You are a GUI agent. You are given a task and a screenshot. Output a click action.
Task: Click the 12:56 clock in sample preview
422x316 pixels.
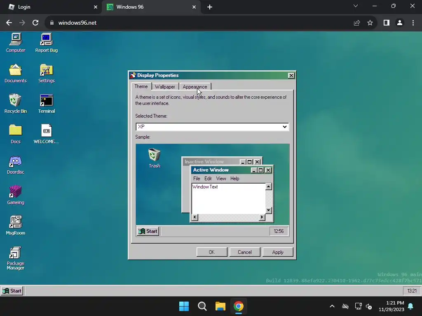[279, 231]
